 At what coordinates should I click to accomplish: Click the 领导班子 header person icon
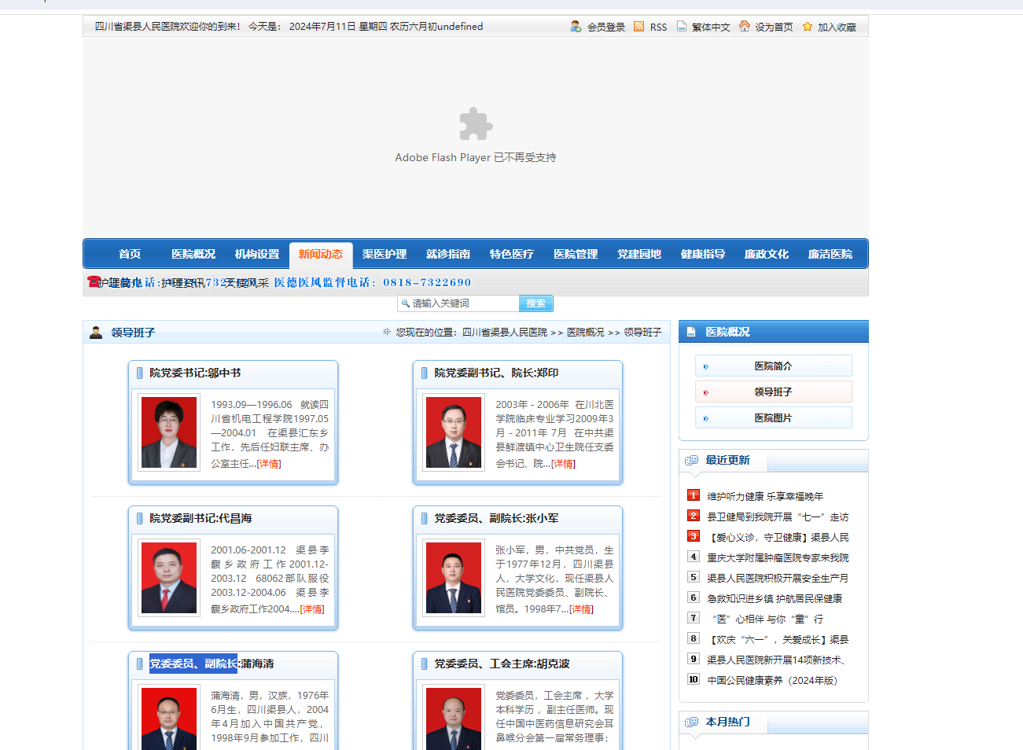96,333
